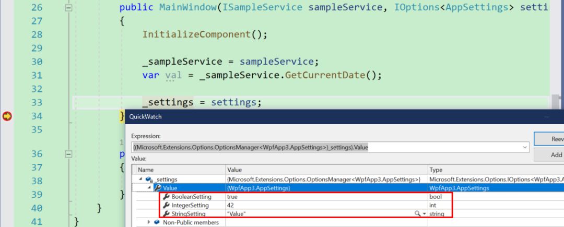This screenshot has width=564, height=227.
Task: Open the text visualizer magnifier for StringSetting
Action: tap(418, 214)
